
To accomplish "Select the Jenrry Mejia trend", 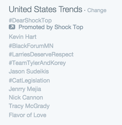I will (x=25, y=89).
